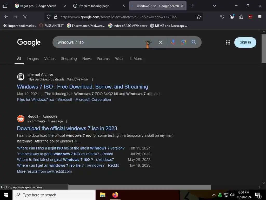Click the horizontal scrollbar thumb

139,187
